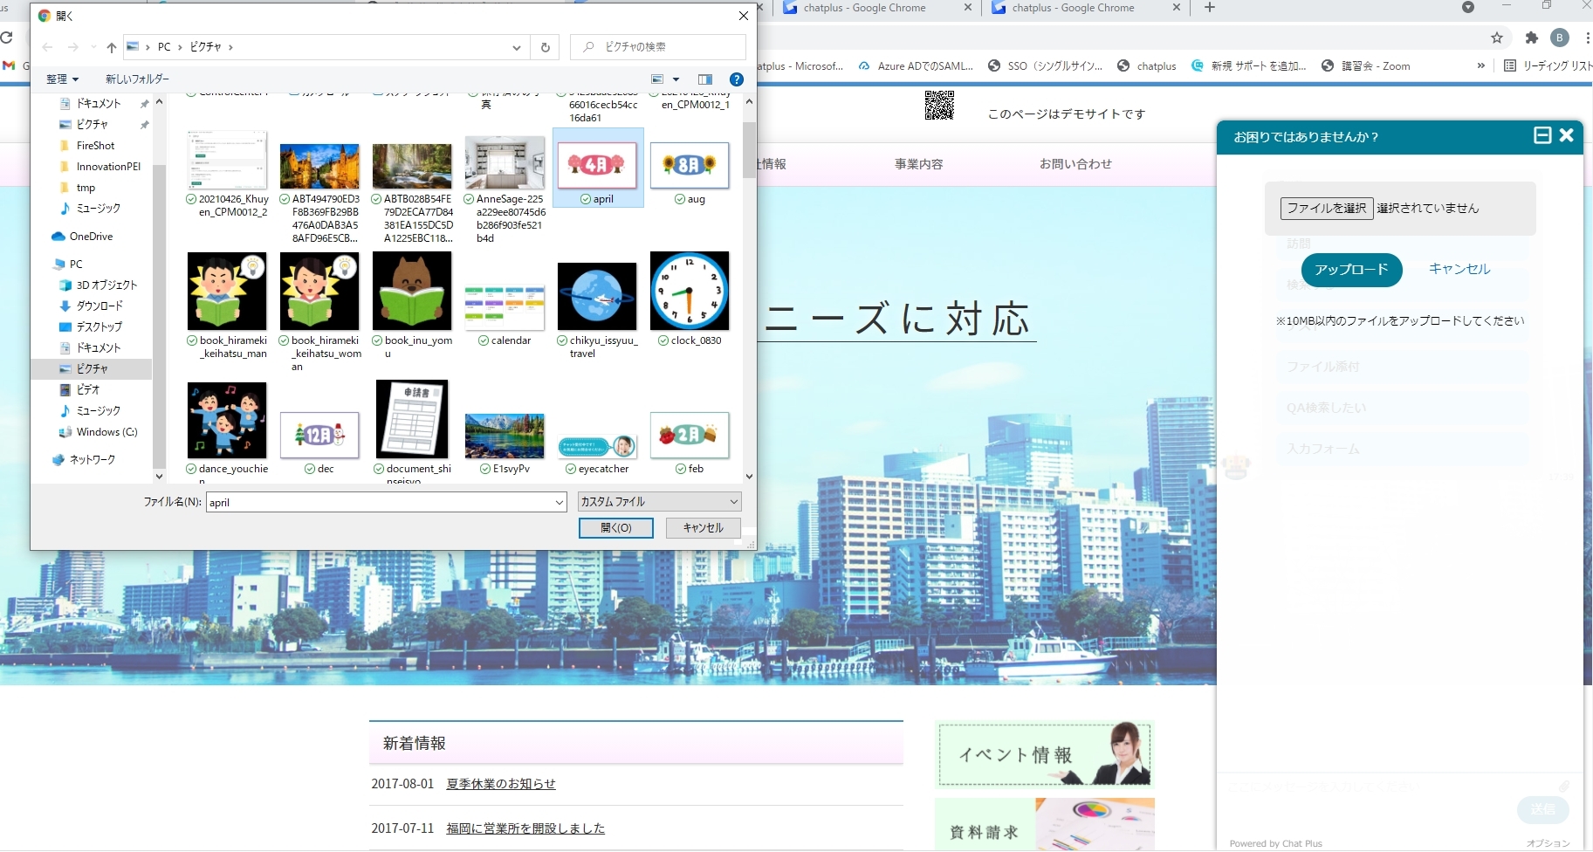Open the file dialog help icon

pos(736,79)
